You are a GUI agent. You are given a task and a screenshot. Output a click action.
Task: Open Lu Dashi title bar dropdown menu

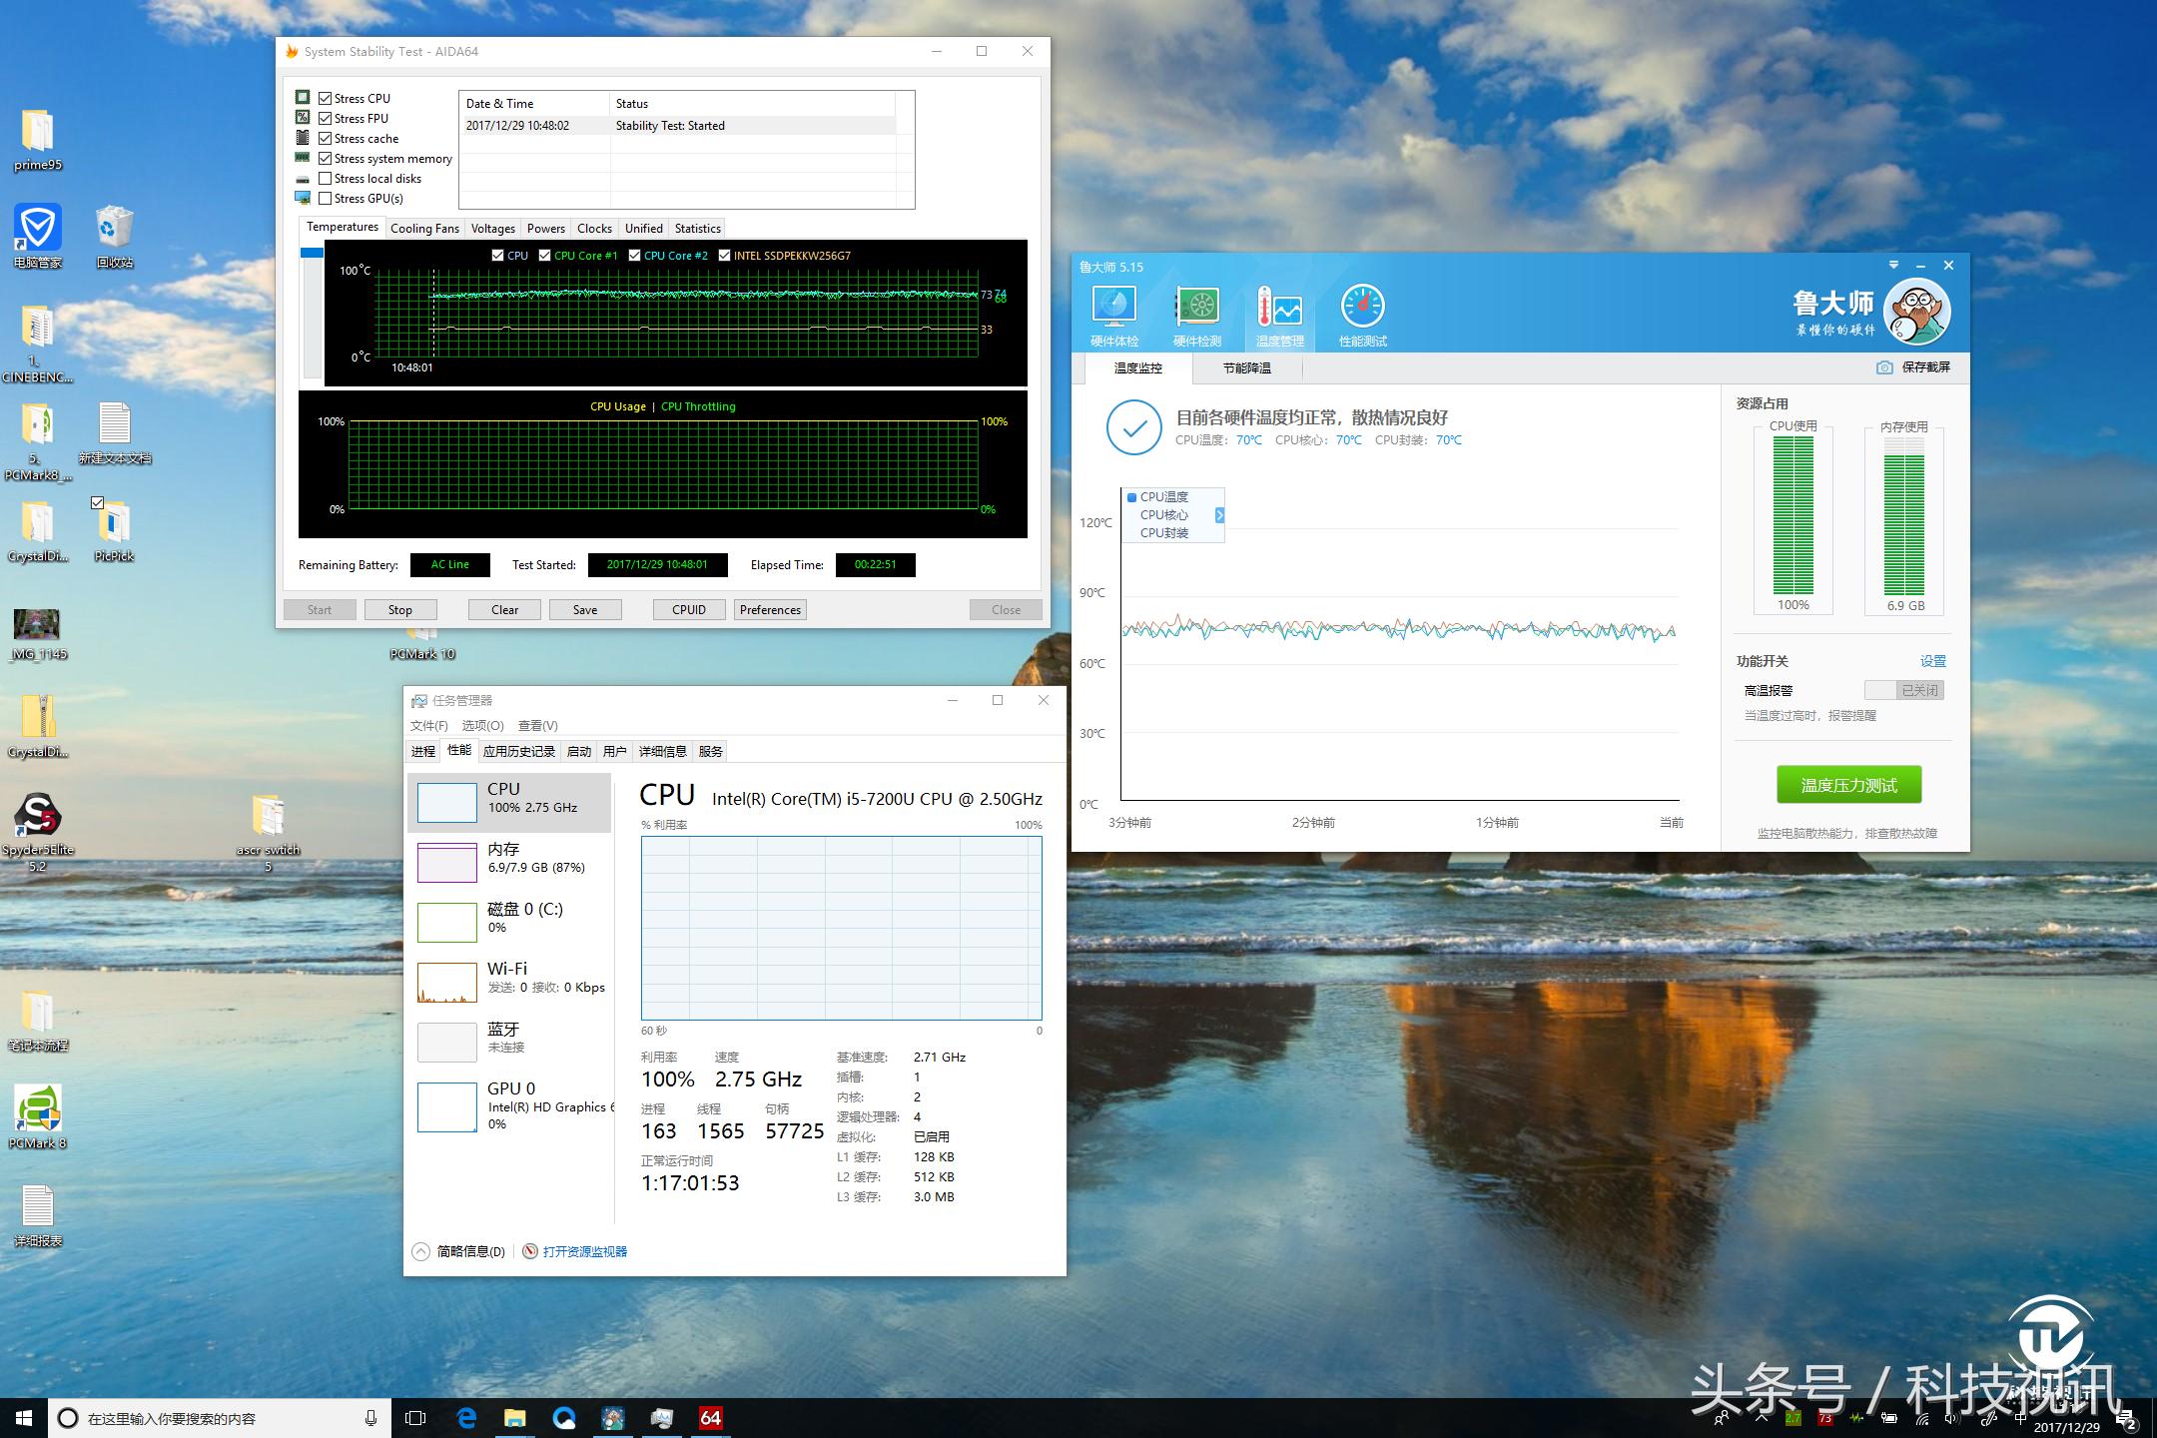(x=1893, y=266)
